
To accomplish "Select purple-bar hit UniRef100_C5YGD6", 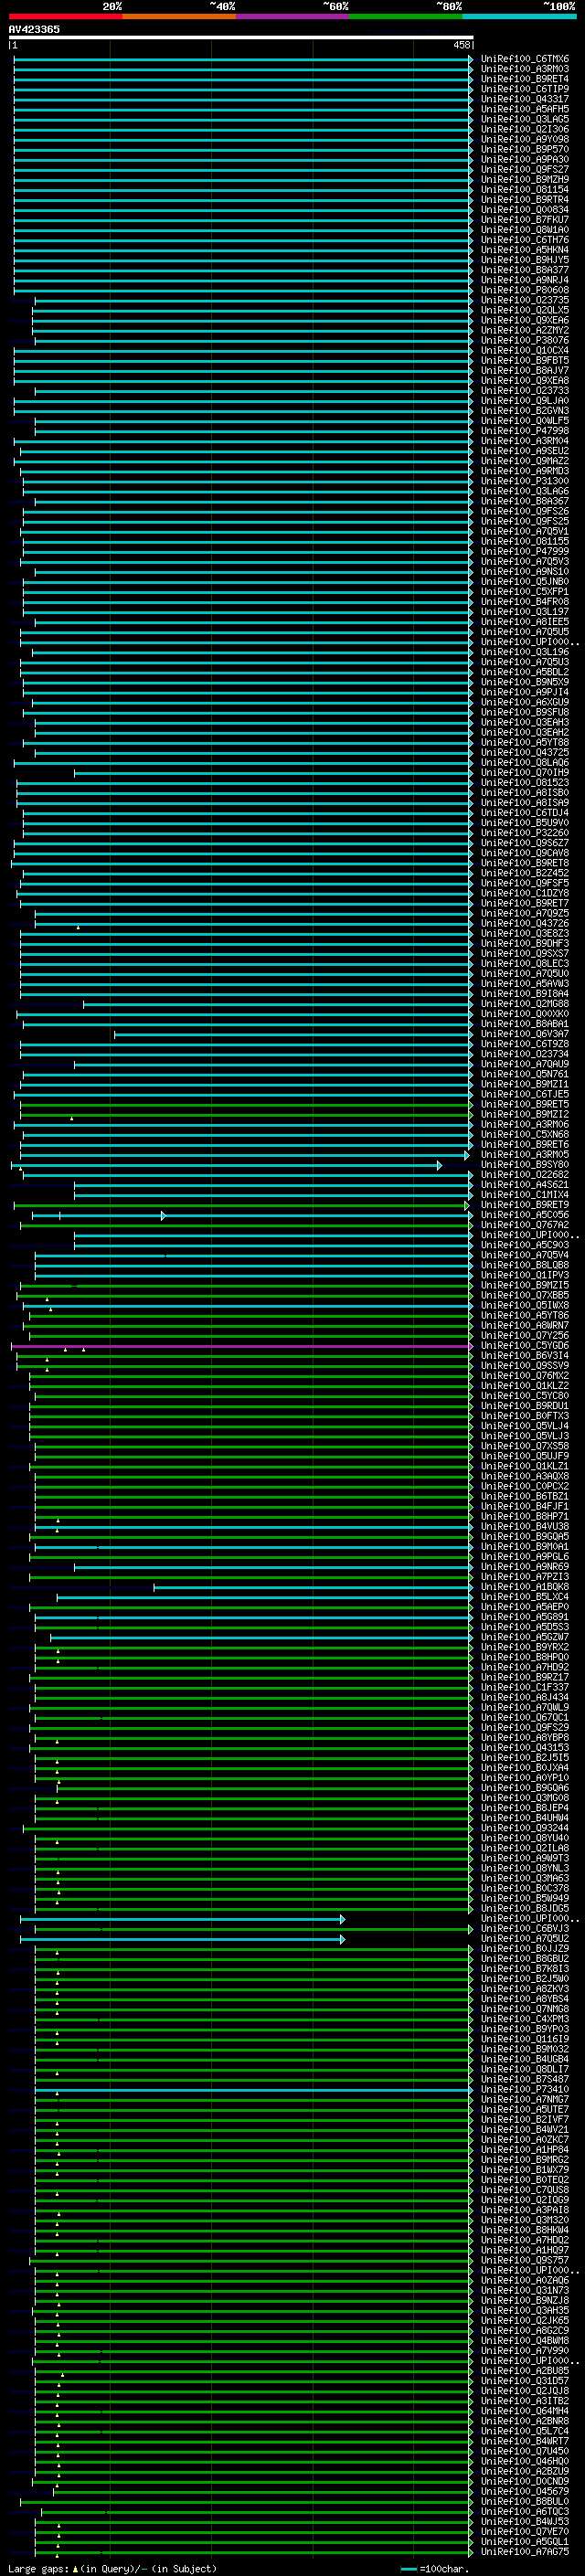I will click(524, 1346).
